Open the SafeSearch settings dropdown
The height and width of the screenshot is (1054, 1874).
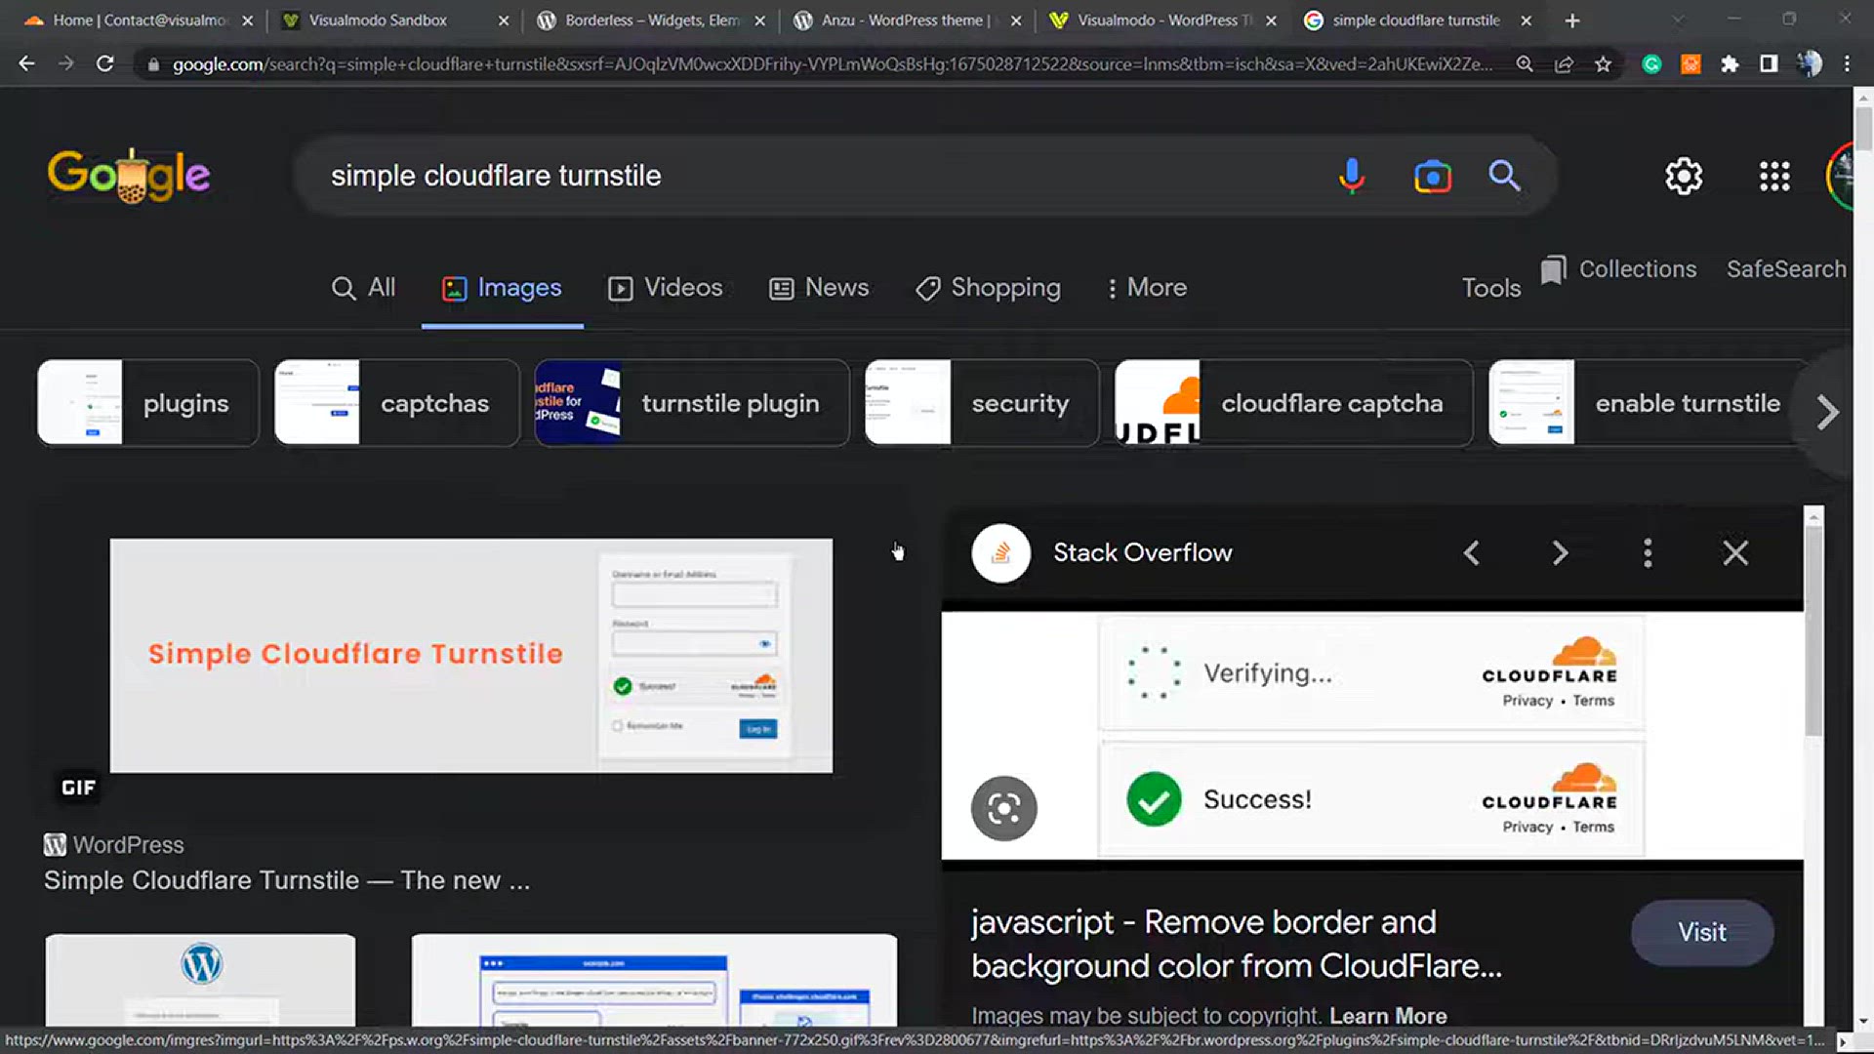[1786, 269]
